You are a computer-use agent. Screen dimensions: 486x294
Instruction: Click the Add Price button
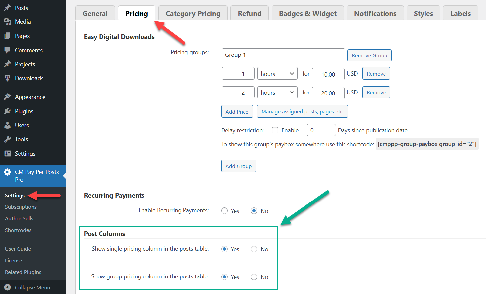click(x=237, y=112)
